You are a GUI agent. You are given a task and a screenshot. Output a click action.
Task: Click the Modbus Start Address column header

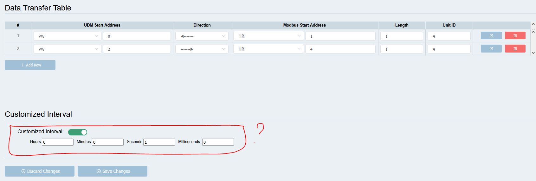304,25
